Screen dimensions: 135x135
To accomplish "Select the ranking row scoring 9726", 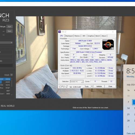I will click(5, 88).
